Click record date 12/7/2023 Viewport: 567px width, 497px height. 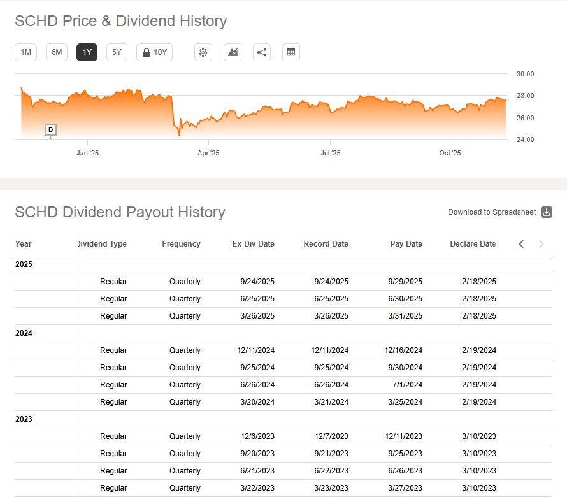click(331, 436)
